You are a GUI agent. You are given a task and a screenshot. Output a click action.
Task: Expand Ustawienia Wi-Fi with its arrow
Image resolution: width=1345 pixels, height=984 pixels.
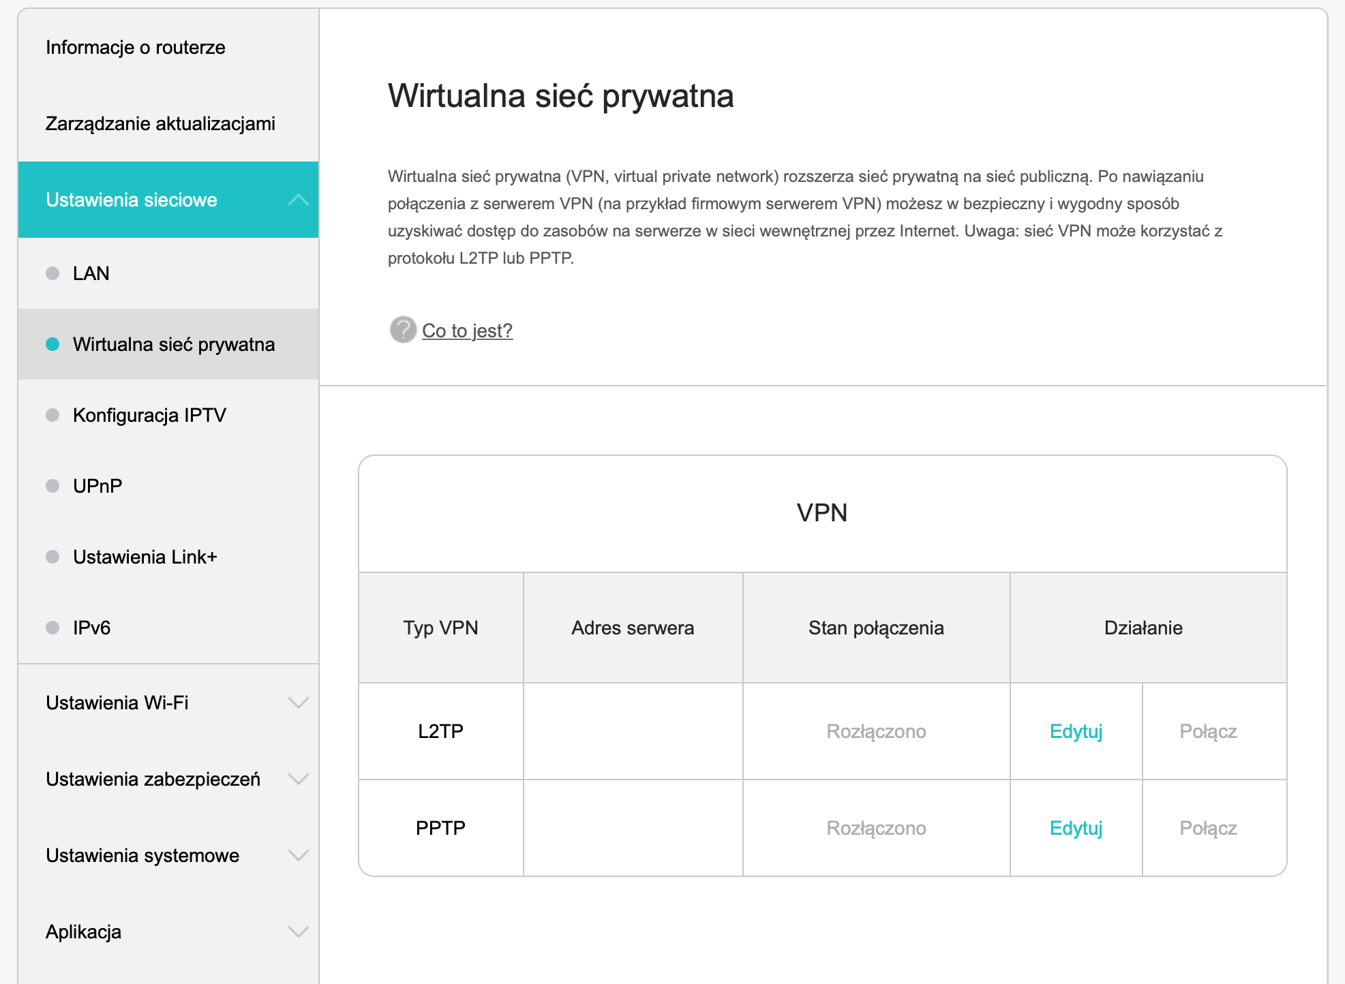[x=297, y=702]
